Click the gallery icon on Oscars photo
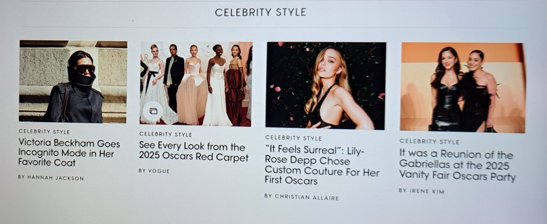This screenshot has width=547, height=224. [x=153, y=111]
